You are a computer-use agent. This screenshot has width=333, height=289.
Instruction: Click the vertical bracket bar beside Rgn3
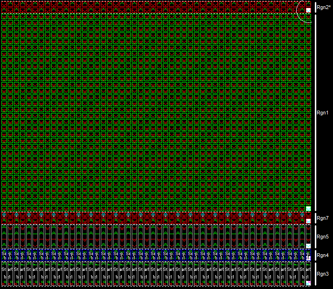(315, 274)
